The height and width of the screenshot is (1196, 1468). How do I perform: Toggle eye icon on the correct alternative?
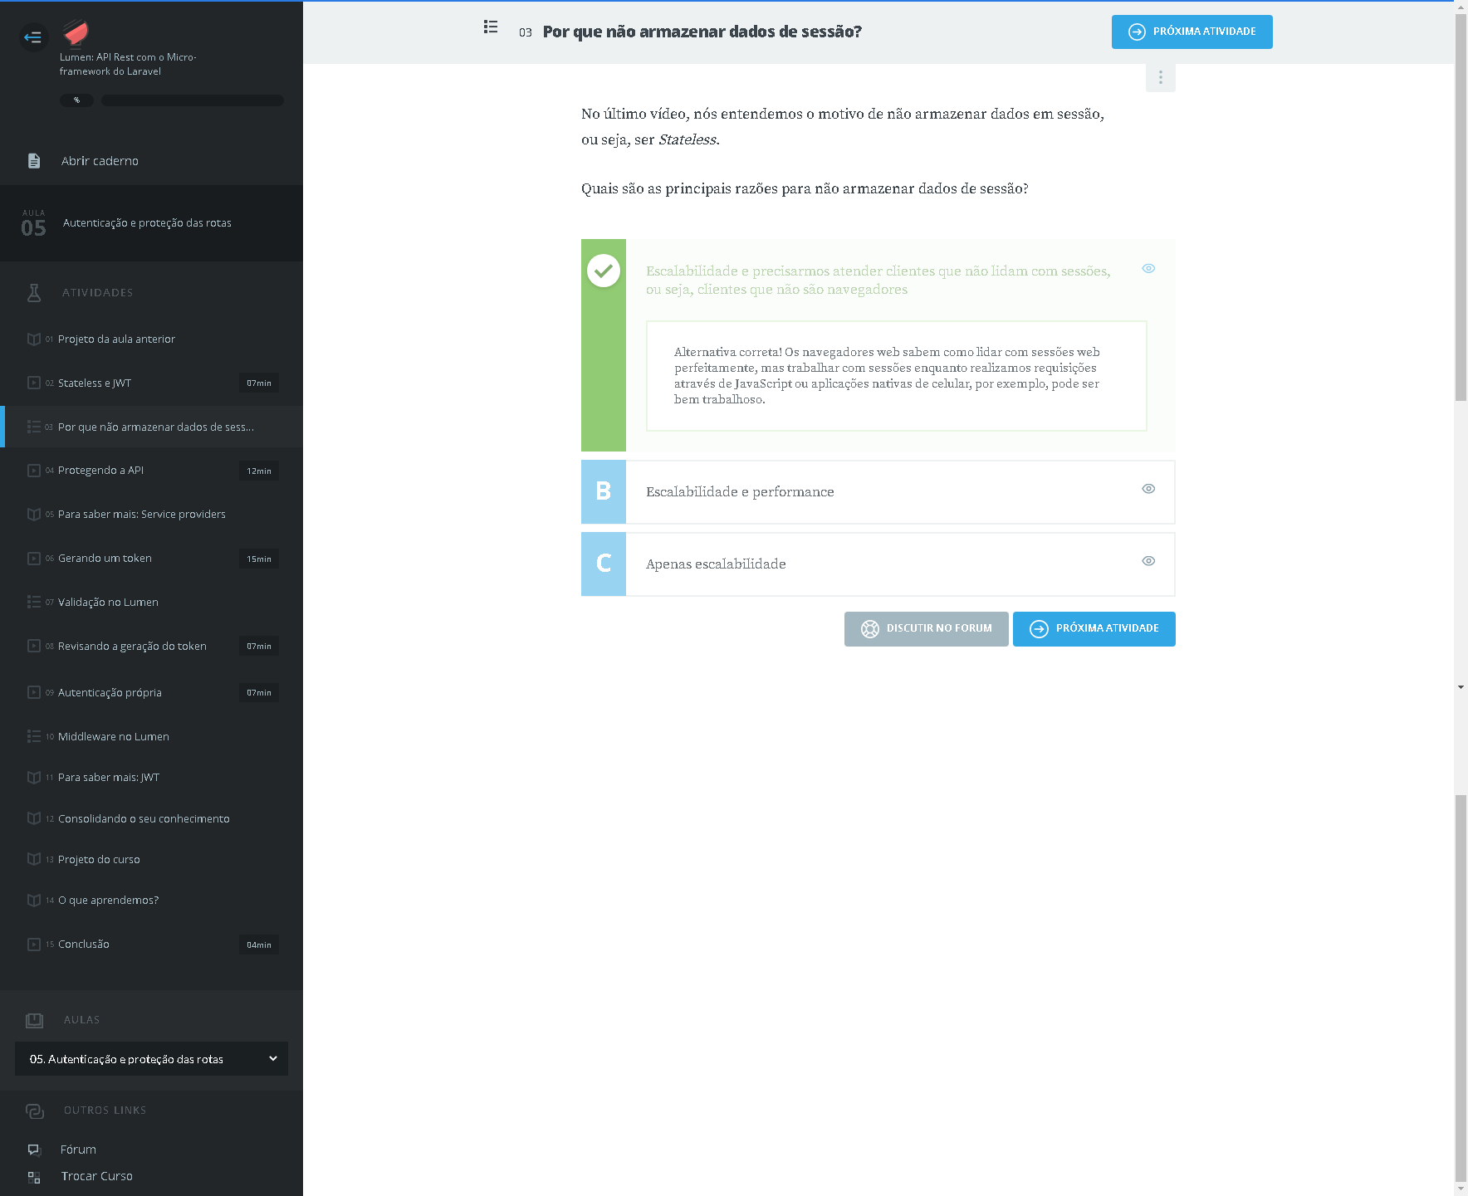[x=1148, y=268]
